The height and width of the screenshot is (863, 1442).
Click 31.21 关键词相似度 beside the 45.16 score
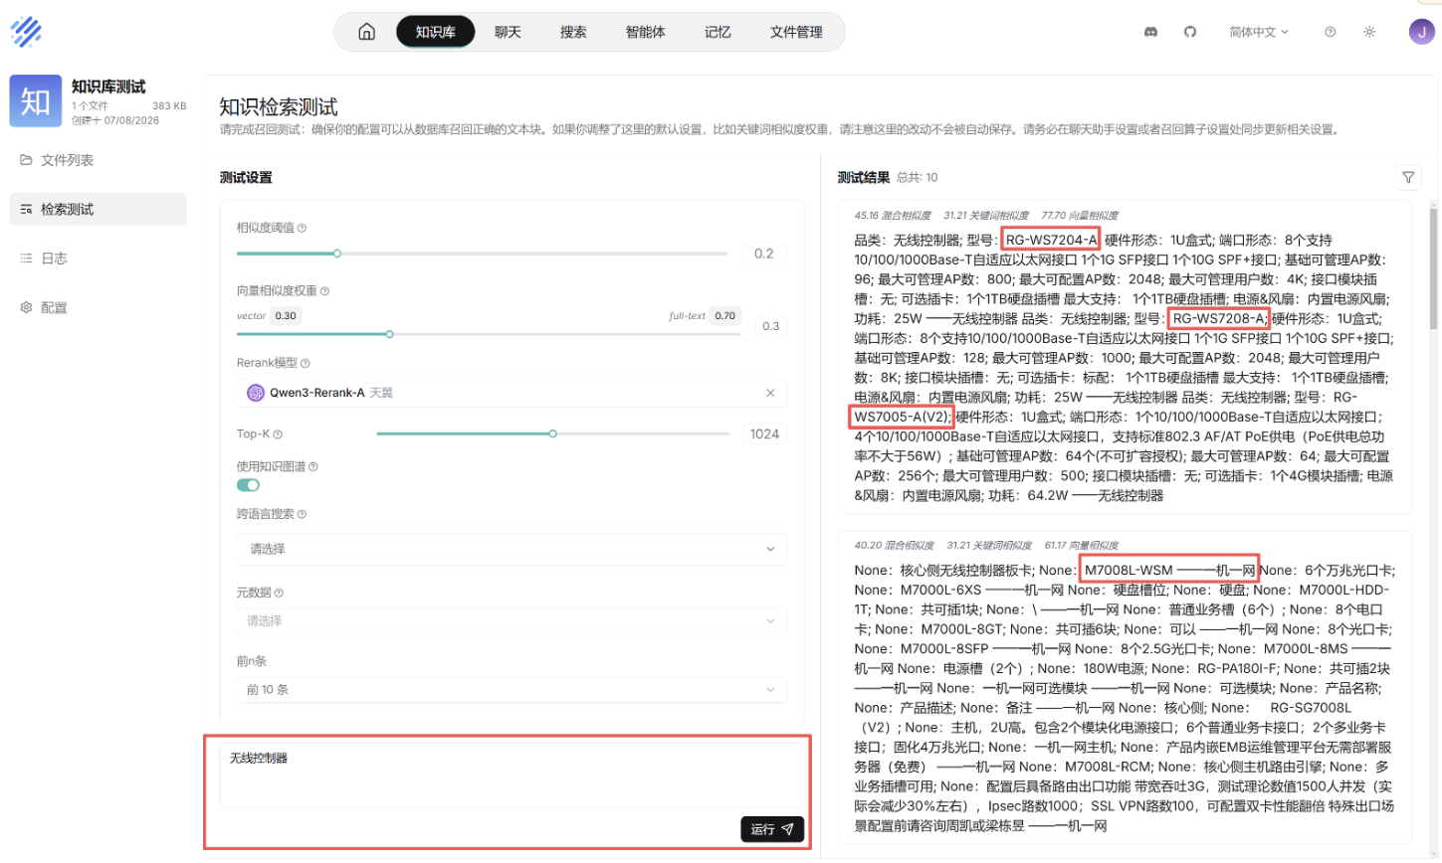point(986,215)
